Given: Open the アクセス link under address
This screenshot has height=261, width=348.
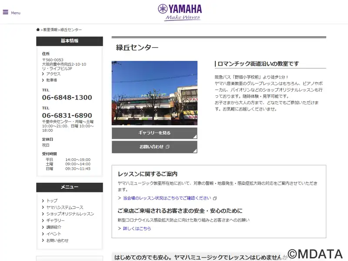Looking at the screenshot, I should point(53,74).
